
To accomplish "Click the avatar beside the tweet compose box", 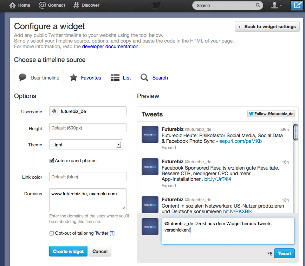I will [150, 227].
